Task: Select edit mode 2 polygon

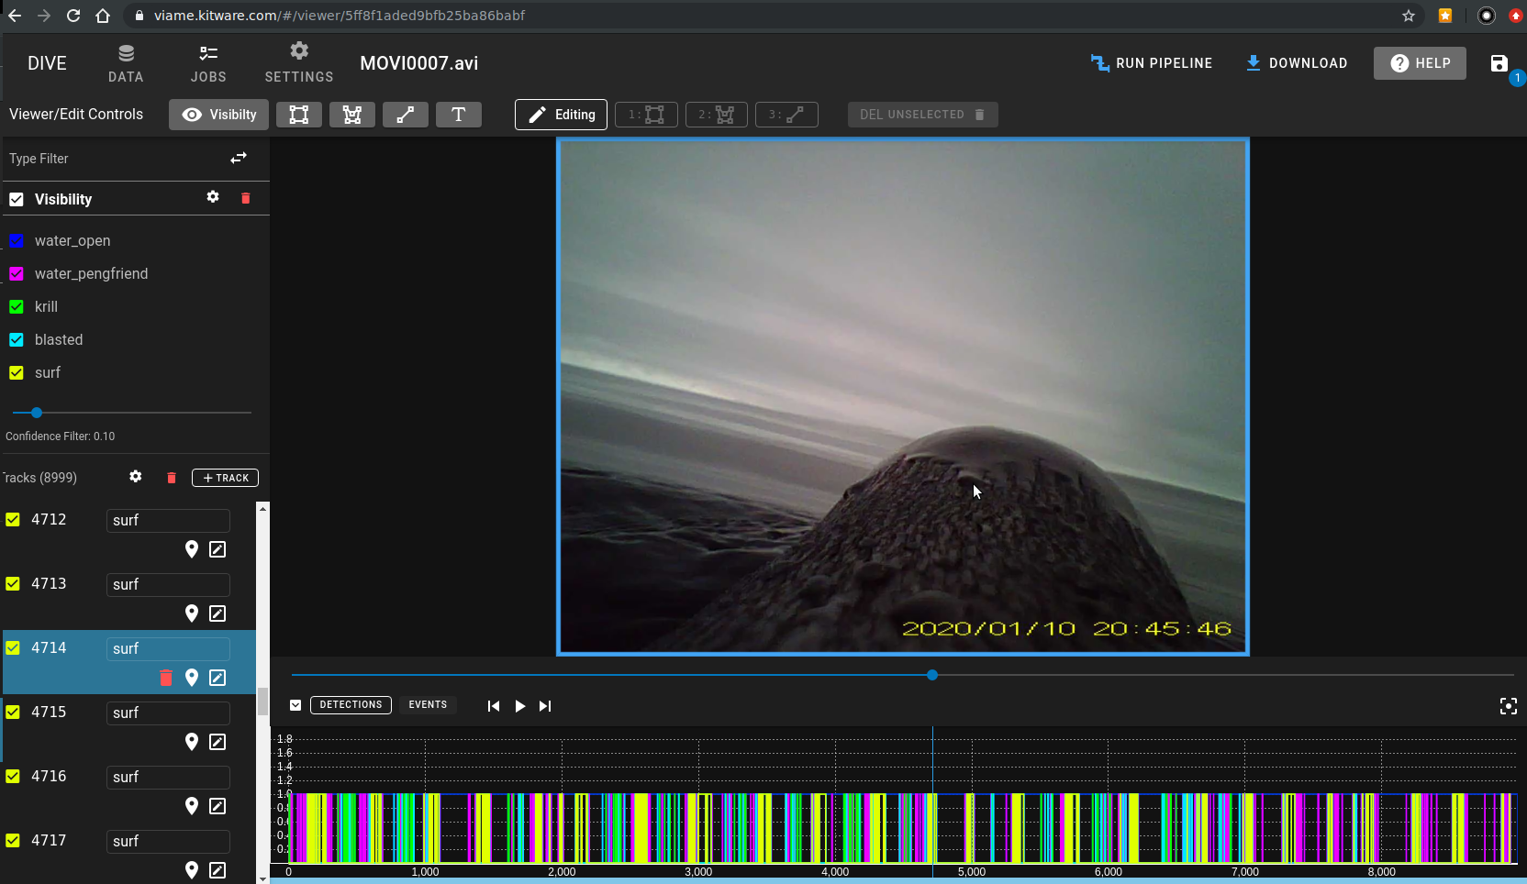Action: point(717,115)
